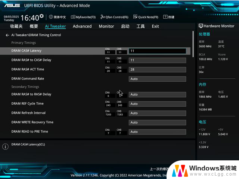Open Qfan Control(F6) fan icon
Screen dimensions: 239x179
(103, 17)
